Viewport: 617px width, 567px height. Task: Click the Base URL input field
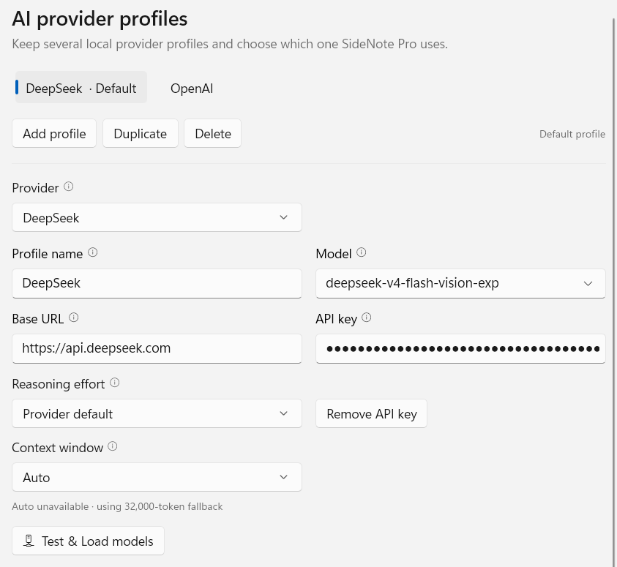[157, 349]
